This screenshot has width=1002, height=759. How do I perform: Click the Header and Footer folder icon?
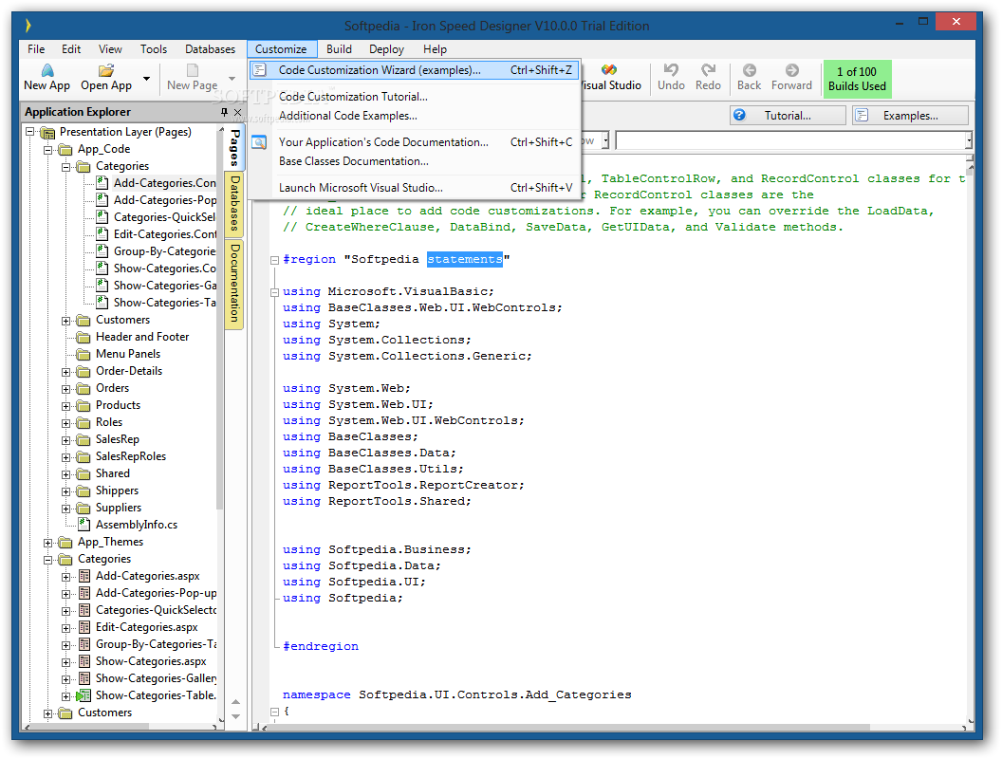tap(83, 337)
